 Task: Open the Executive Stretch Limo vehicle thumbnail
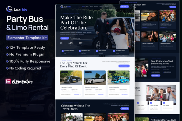click(95, 78)
